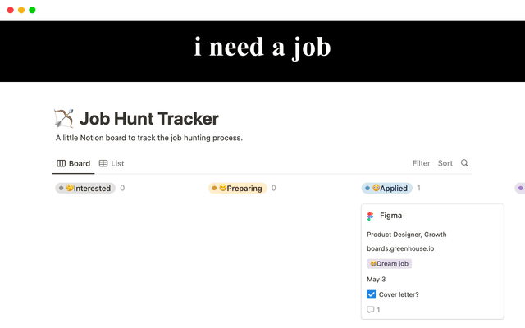This screenshot has height=328, width=525.
Task: Click the black cover banner image
Action: pos(262,51)
